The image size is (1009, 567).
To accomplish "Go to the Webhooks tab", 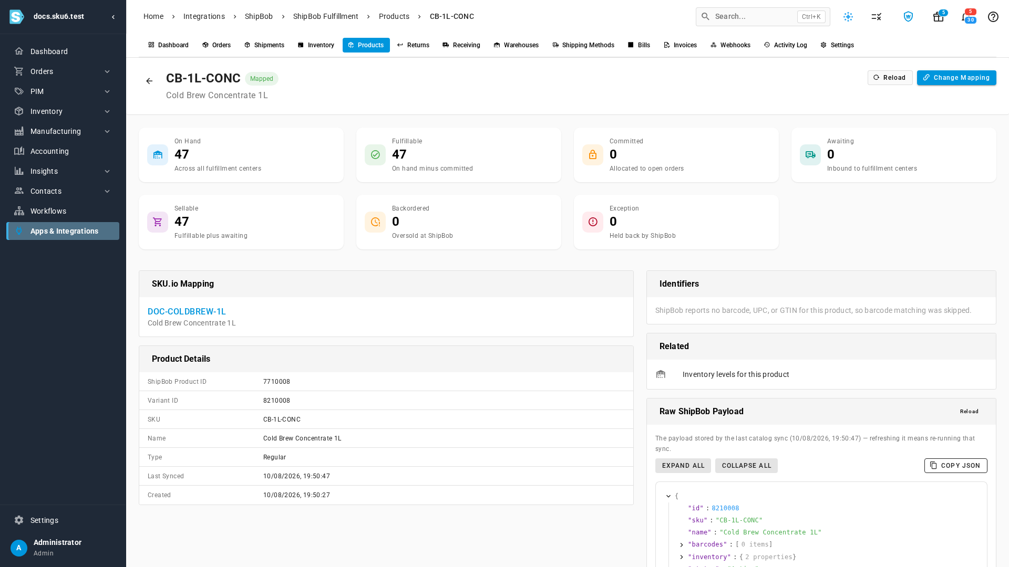I will click(730, 45).
